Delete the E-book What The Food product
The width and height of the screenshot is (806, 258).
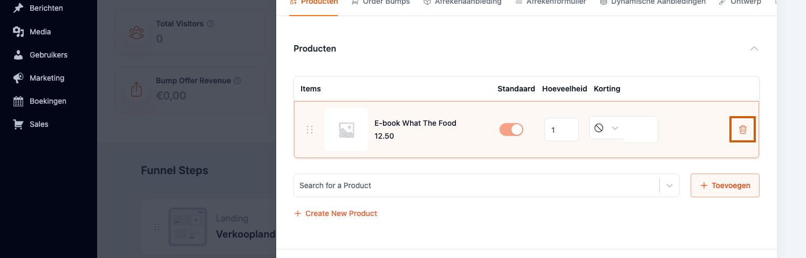point(742,130)
